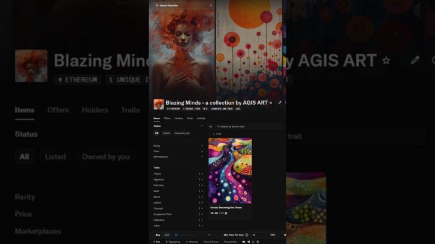435x244 pixels.
Task: Click the large blurred star icon in background
Action: (386, 60)
